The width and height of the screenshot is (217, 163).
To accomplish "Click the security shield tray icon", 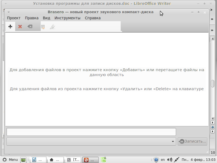I will [x=156, y=160].
